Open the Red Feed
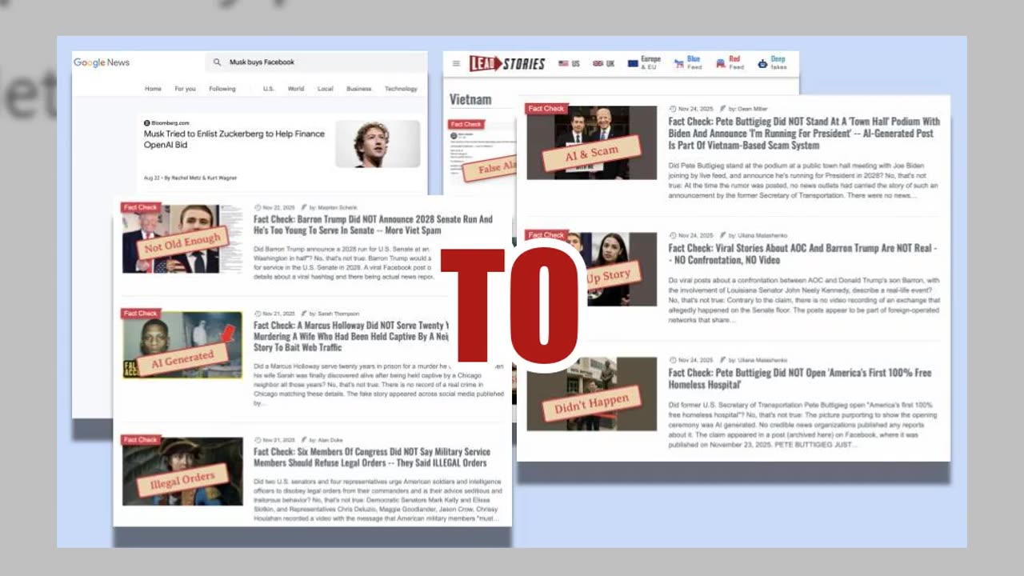This screenshot has height=576, width=1024. (x=730, y=63)
